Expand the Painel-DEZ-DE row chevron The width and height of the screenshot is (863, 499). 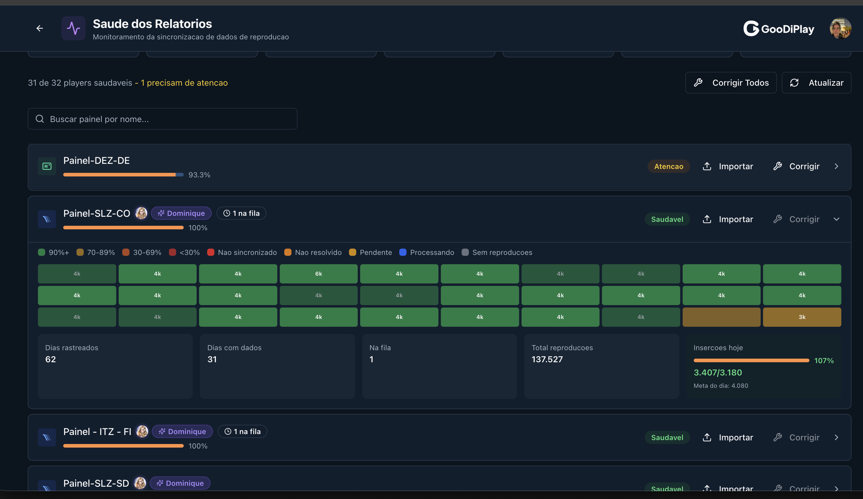pos(836,167)
